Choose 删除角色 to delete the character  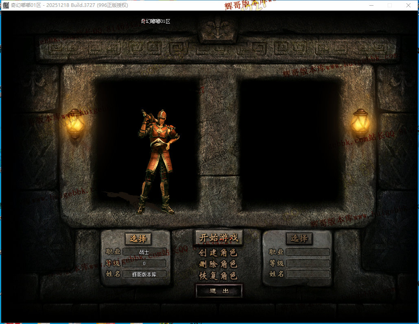click(x=218, y=264)
